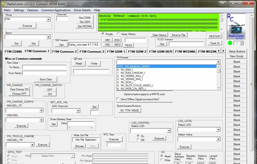Click the Setup Buttons button

point(236,51)
